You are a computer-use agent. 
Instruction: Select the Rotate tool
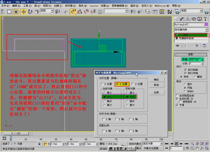[30, 12]
